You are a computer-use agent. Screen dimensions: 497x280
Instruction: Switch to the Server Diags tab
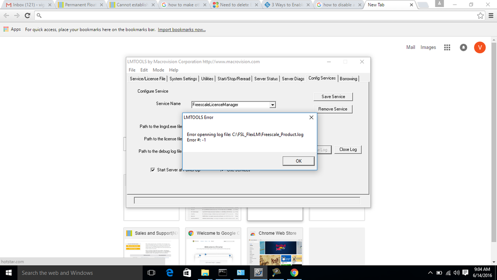[x=293, y=79]
